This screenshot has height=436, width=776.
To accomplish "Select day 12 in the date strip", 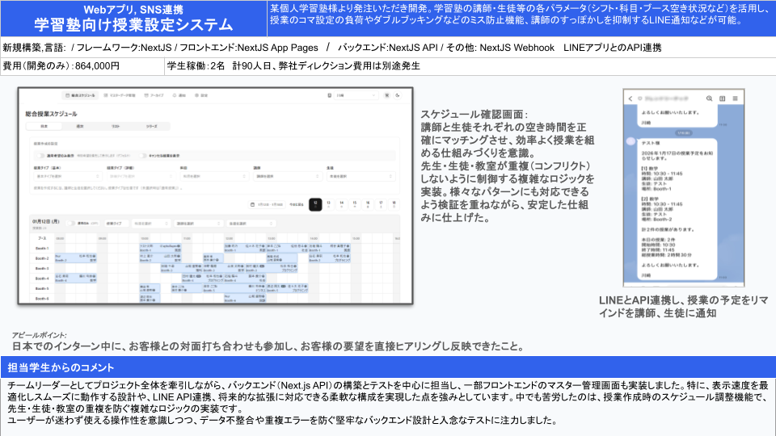I will coord(315,204).
